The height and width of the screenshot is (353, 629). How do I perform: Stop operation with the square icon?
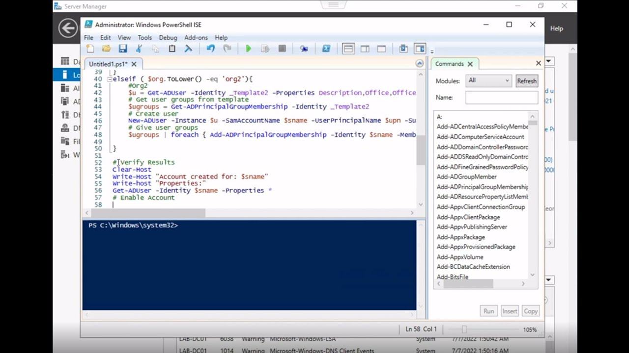click(282, 49)
